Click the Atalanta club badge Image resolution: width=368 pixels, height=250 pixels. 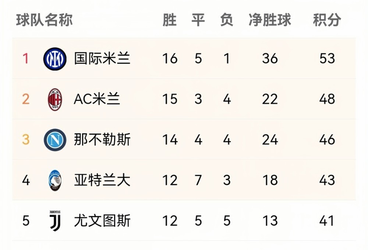pyautogui.click(x=55, y=180)
